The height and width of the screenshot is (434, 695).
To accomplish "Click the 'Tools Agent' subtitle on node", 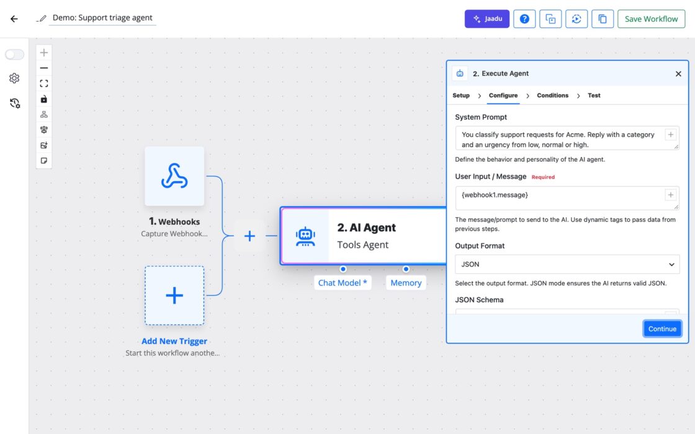I will pyautogui.click(x=362, y=244).
